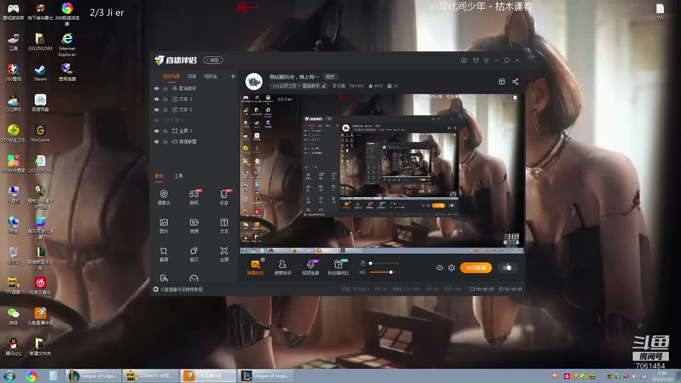
Task: Add a text (文本) source
Action: tap(224, 225)
